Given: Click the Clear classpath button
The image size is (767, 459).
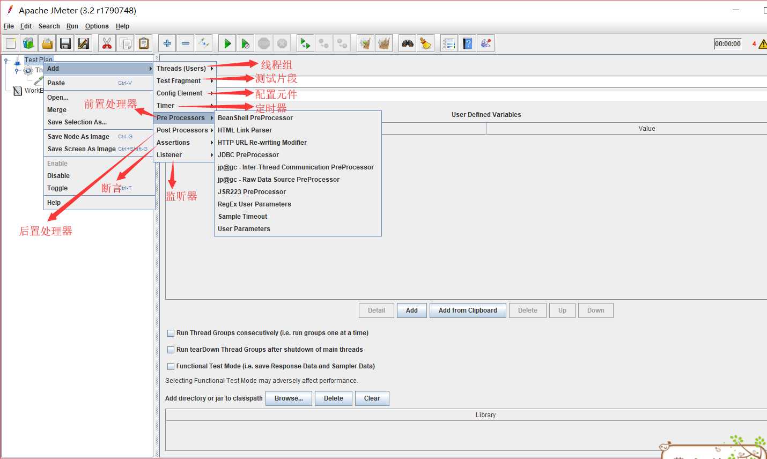Looking at the screenshot, I should tap(372, 398).
